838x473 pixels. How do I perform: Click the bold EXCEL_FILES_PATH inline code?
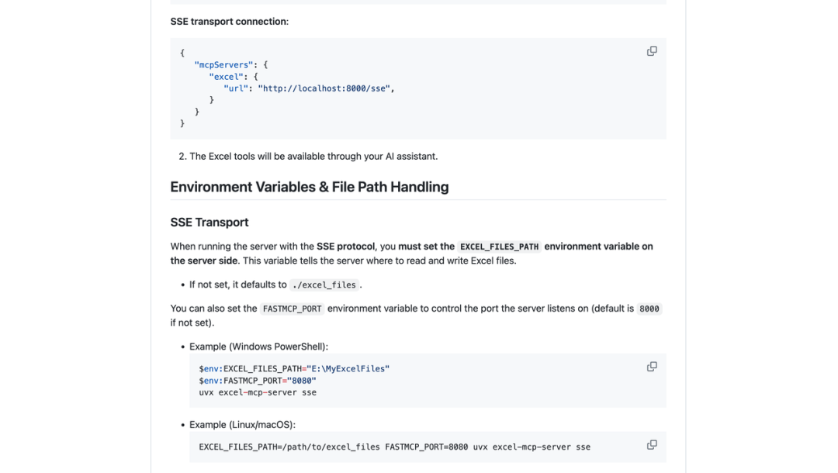tap(499, 247)
